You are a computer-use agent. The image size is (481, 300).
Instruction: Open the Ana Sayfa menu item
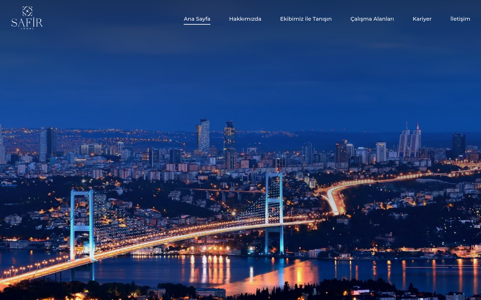197,19
